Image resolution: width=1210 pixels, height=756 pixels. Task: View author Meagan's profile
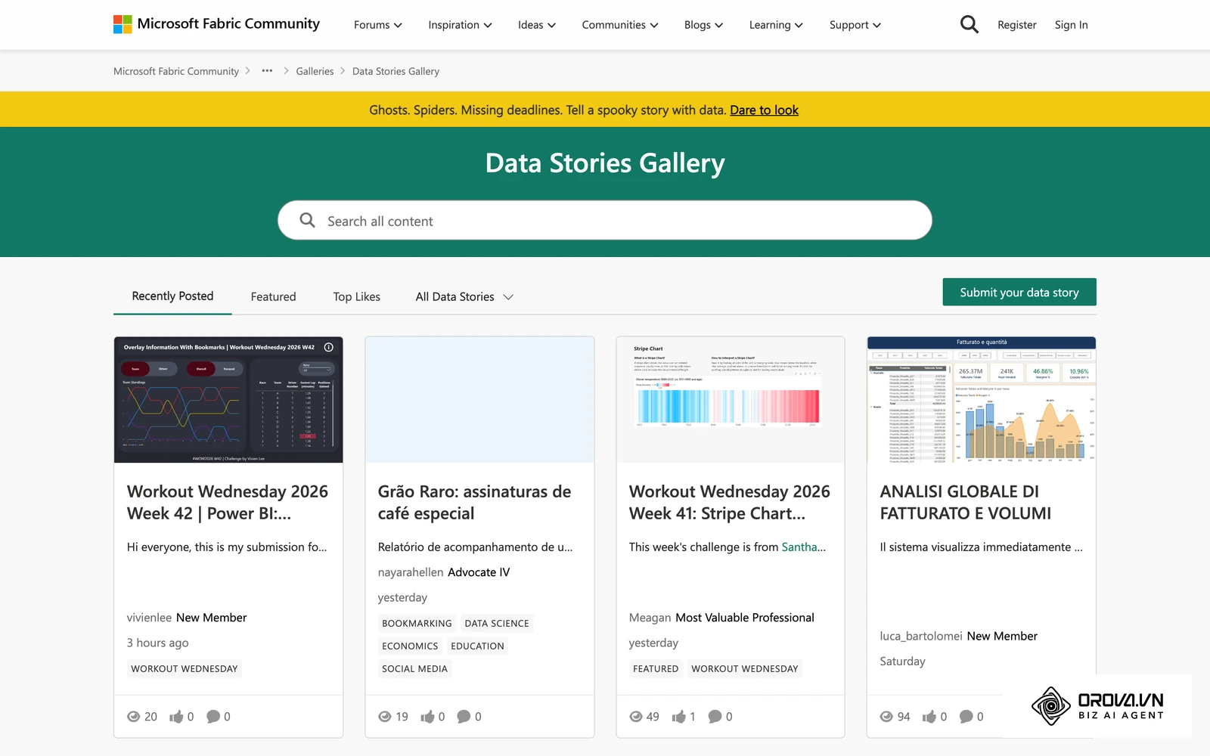coord(650,618)
